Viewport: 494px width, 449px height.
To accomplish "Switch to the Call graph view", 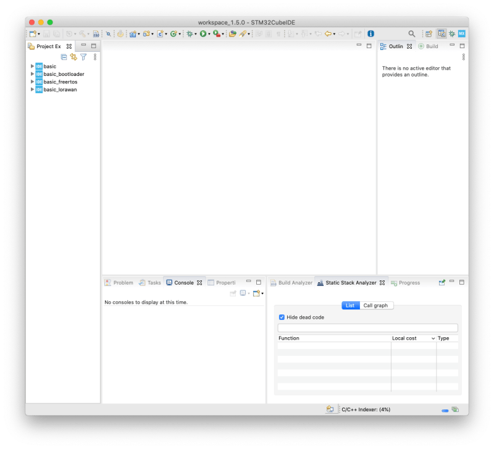I will [376, 305].
